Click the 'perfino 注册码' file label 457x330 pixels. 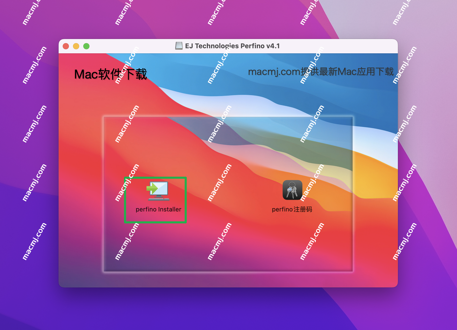(292, 209)
